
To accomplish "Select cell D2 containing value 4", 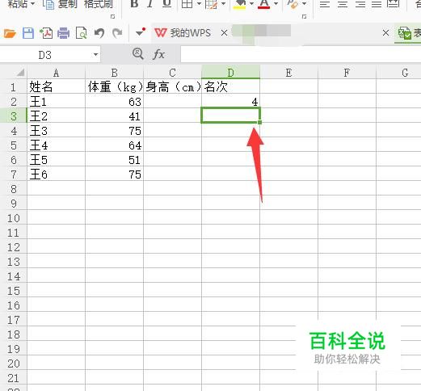I will 230,101.
